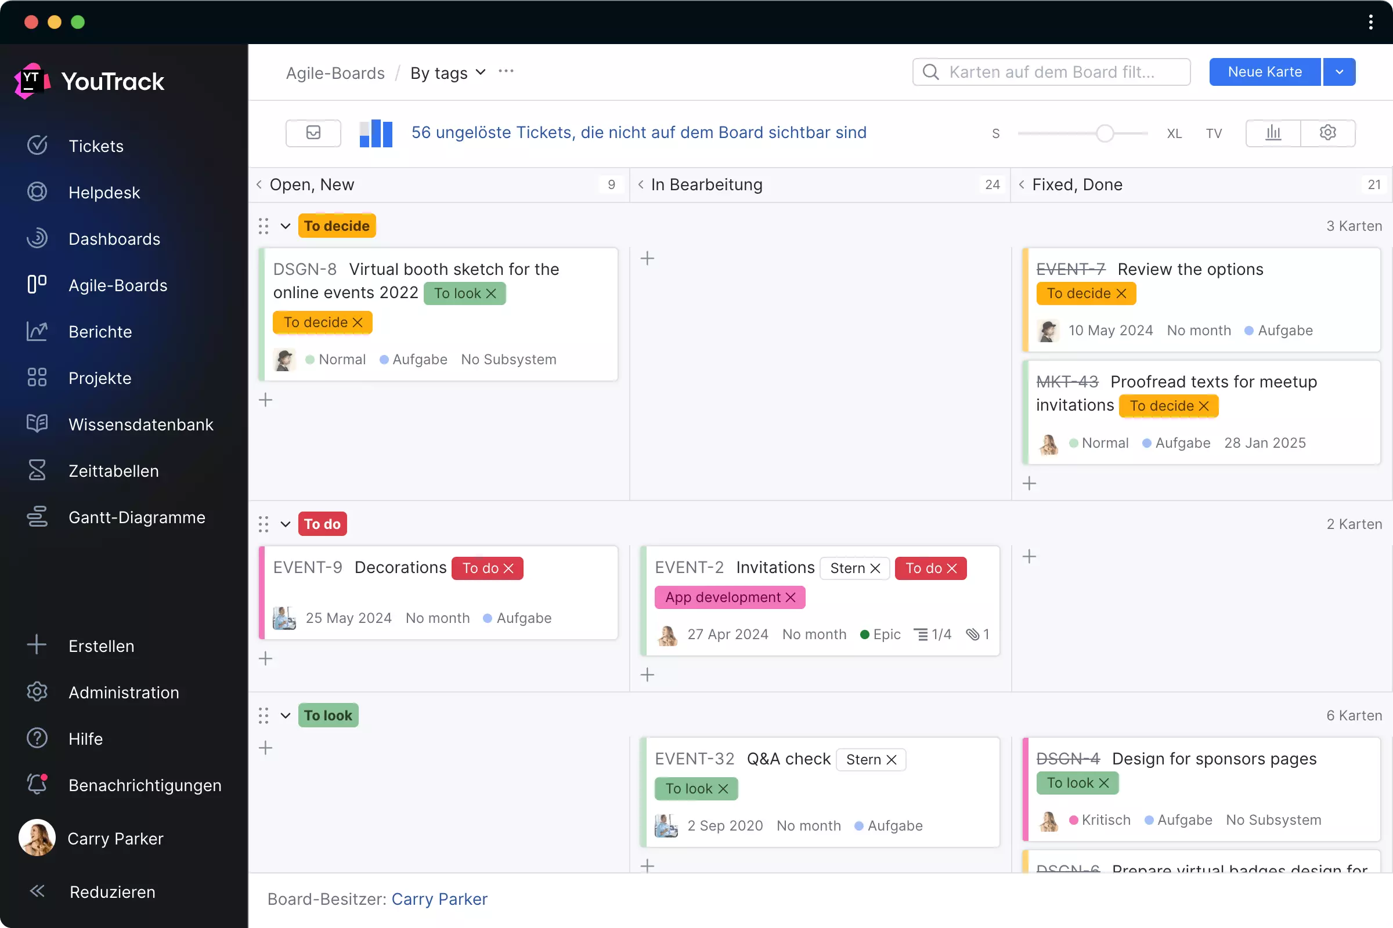Click the bar chart icon on board toolbar

(x=1273, y=133)
